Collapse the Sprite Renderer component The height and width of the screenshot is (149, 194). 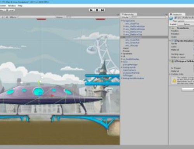point(170,41)
